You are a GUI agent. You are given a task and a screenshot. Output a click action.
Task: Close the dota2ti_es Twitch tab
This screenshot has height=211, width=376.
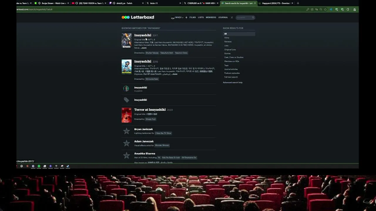tap(143, 3)
